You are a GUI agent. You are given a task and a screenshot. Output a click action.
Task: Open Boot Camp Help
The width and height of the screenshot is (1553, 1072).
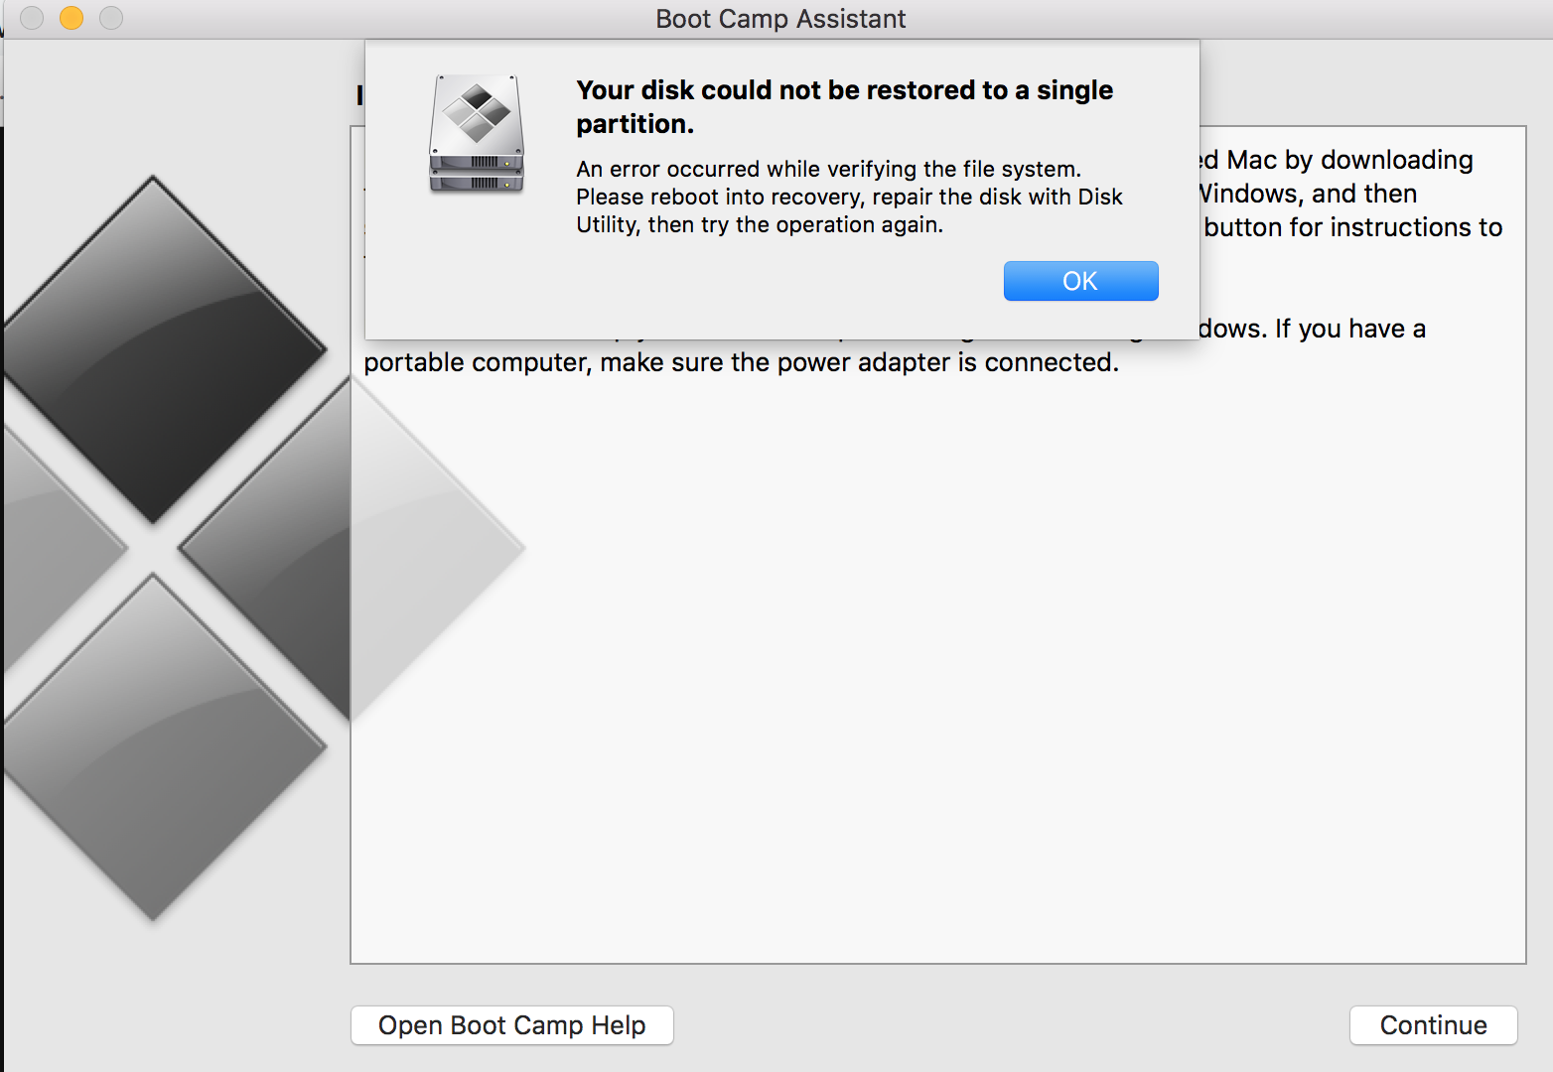(512, 1025)
